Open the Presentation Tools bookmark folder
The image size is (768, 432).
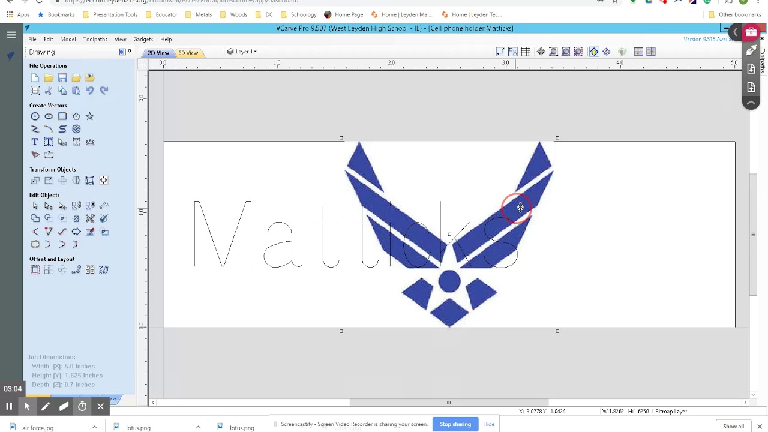click(110, 14)
